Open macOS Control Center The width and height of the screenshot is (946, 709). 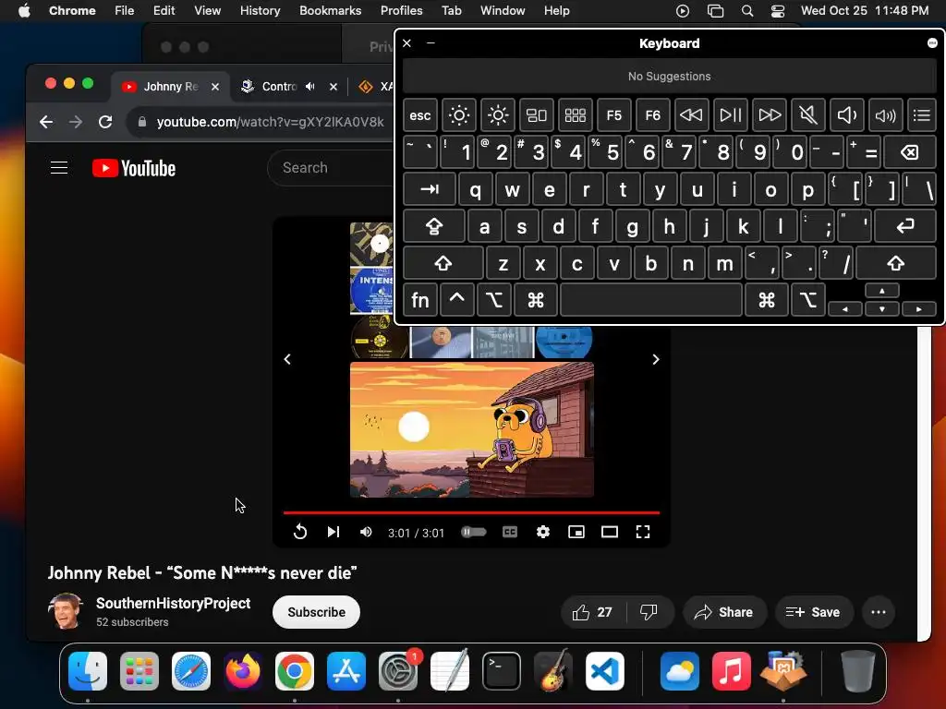coord(778,10)
